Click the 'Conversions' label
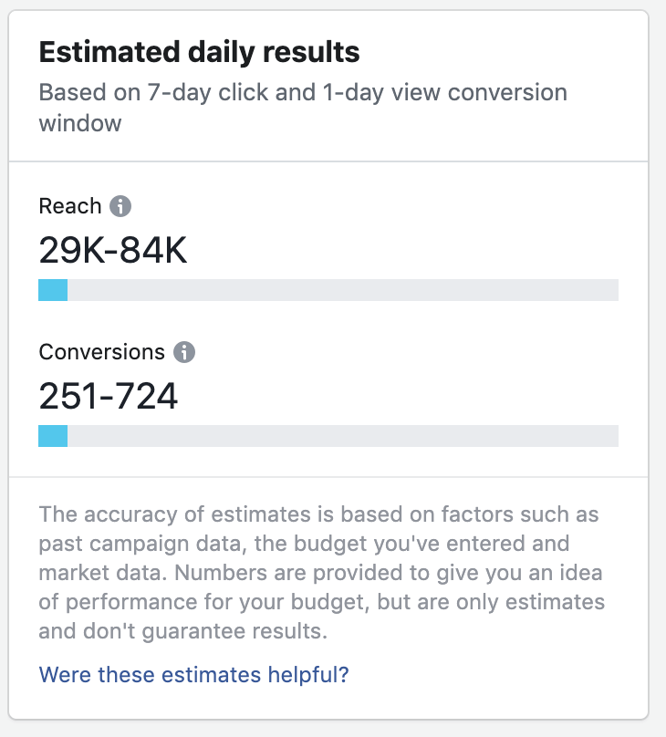The width and height of the screenshot is (666, 737). coord(102,352)
